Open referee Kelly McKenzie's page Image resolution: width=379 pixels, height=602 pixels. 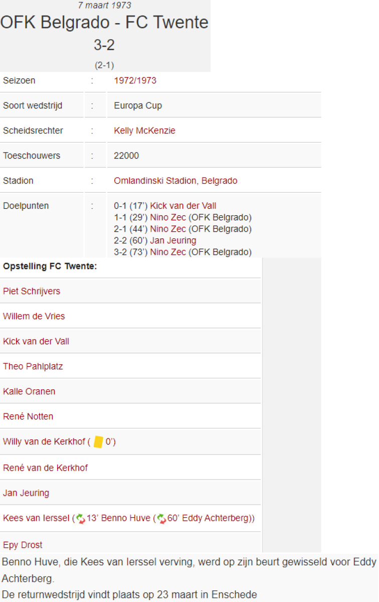[145, 130]
